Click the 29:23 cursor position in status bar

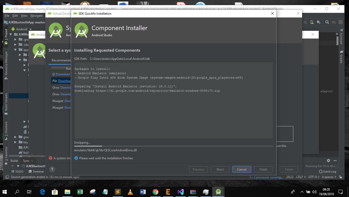pyautogui.click(x=290, y=177)
